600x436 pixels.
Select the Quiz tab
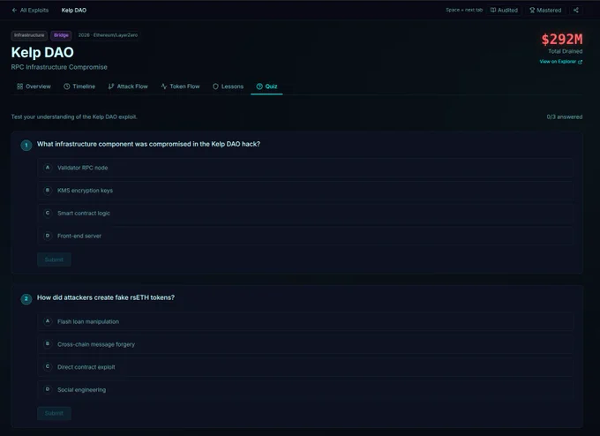pos(266,86)
